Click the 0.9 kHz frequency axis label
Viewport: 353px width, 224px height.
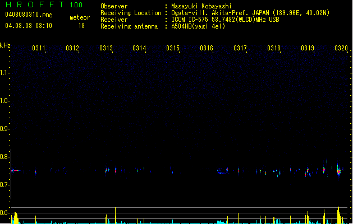(x=4, y=129)
